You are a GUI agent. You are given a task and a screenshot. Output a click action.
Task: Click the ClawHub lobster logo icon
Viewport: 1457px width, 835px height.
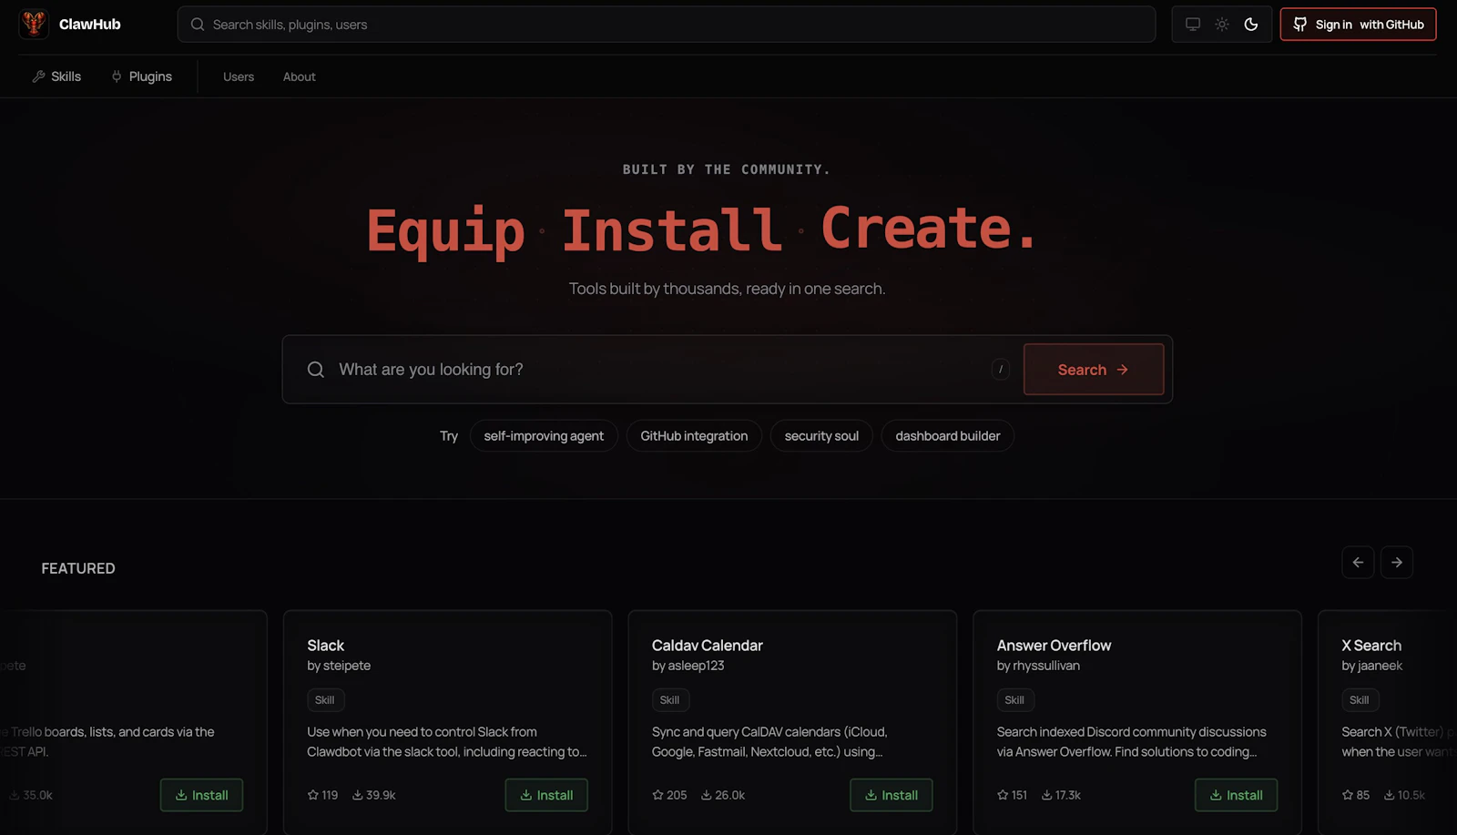[x=34, y=24]
